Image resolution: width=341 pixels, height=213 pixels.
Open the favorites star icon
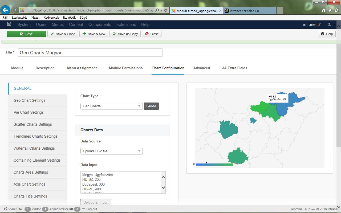pos(330,10)
